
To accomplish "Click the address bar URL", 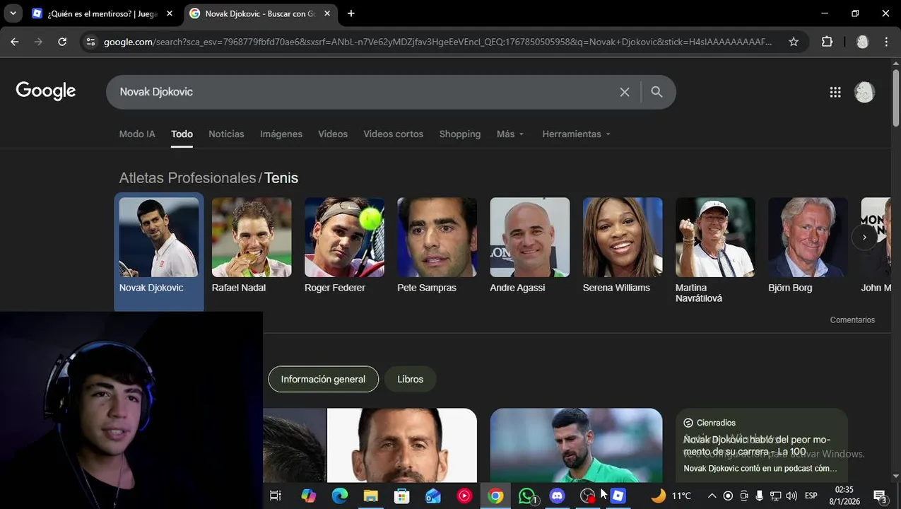I will 437,42.
